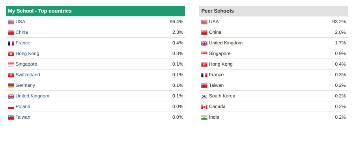Click the India flag icon
Screen dimensions: 355x143
click(x=204, y=117)
